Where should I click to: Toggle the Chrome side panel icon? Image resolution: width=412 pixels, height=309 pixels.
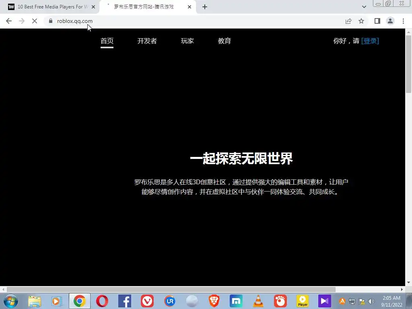pos(377,21)
